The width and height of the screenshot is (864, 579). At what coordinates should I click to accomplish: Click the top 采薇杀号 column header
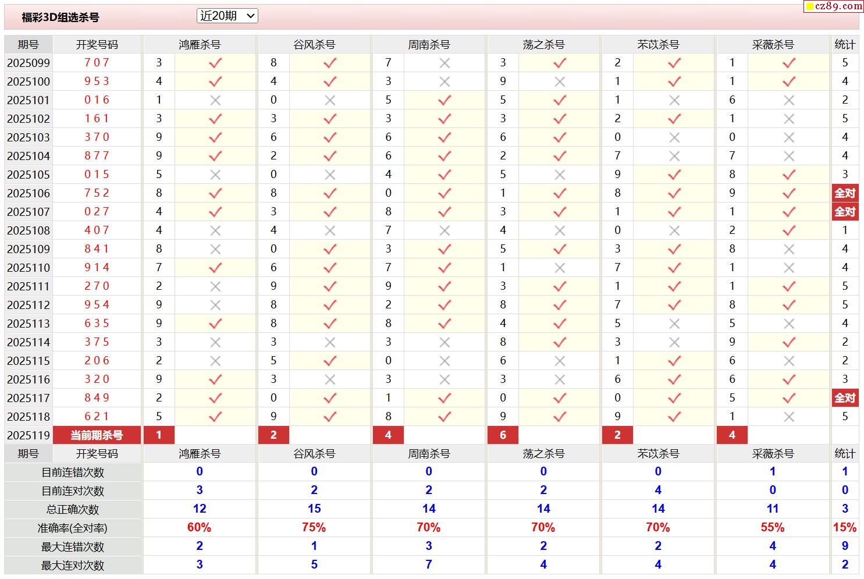pos(773,45)
